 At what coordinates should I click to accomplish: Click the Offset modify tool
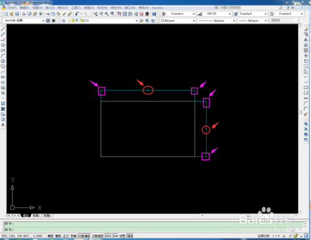(x=306, y=45)
